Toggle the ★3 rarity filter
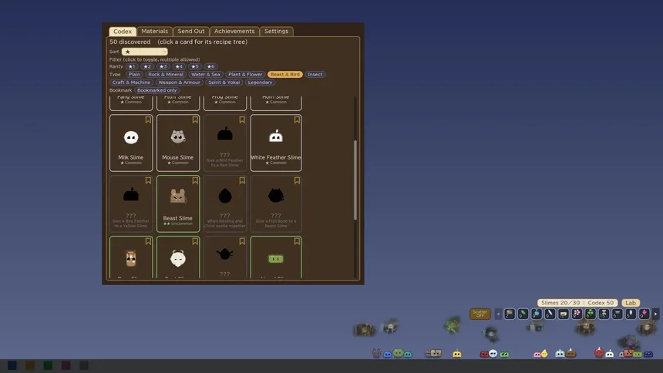The width and height of the screenshot is (663, 373). pyautogui.click(x=163, y=66)
